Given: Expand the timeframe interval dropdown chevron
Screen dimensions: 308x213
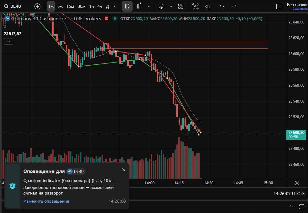Looking at the screenshot, I should point(115,6).
